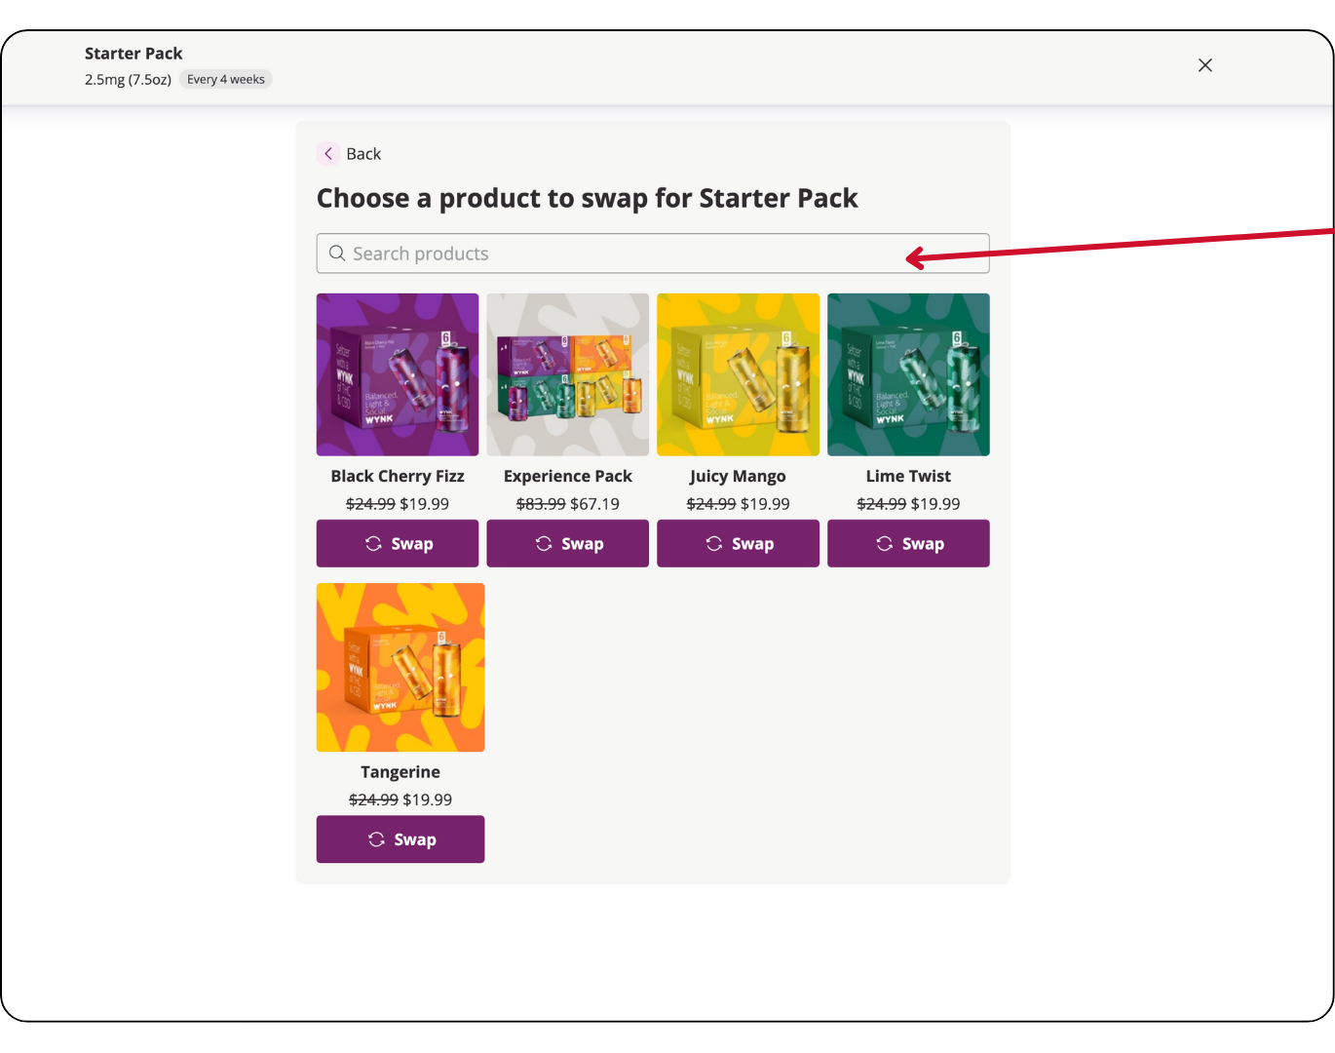Swap to Tangerine
The height and width of the screenshot is (1053, 1335).
[x=400, y=839]
